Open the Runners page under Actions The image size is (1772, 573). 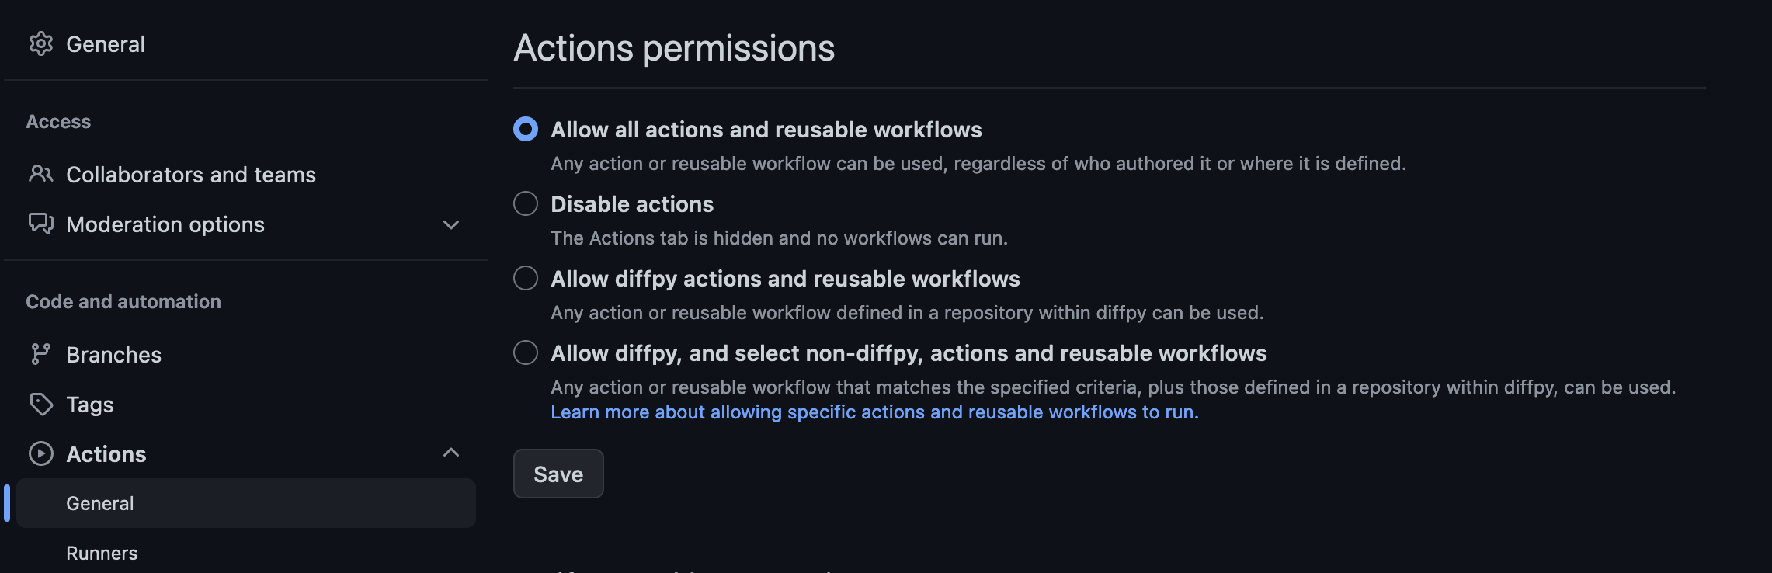pos(102,553)
